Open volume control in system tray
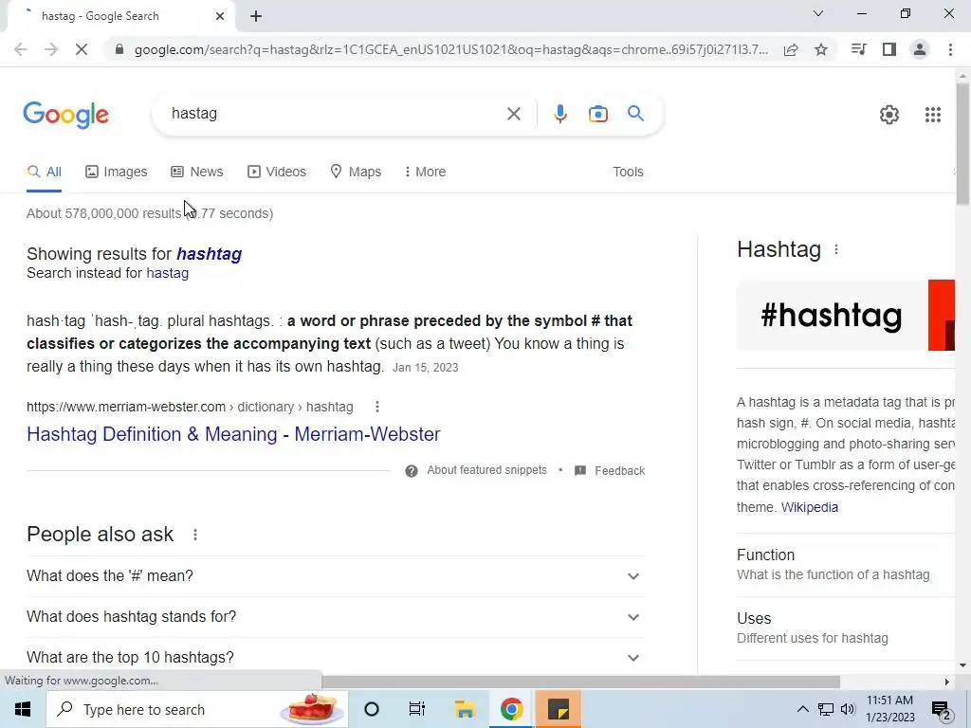The image size is (971, 728). pos(848,709)
